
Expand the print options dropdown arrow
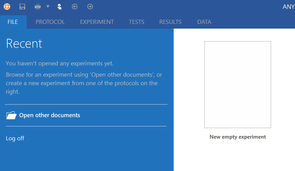point(48,6)
